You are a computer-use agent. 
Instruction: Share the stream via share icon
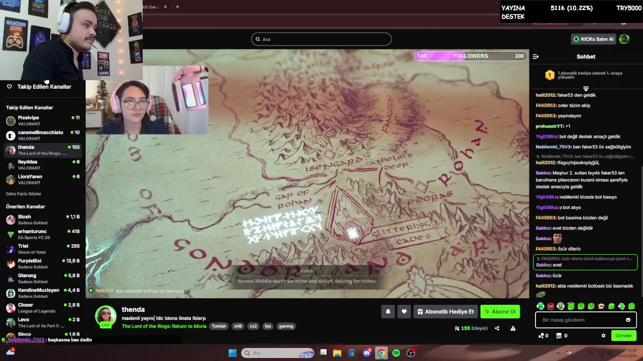click(x=497, y=328)
